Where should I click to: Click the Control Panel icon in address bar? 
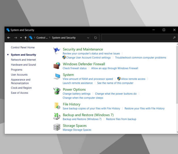coord(31,38)
